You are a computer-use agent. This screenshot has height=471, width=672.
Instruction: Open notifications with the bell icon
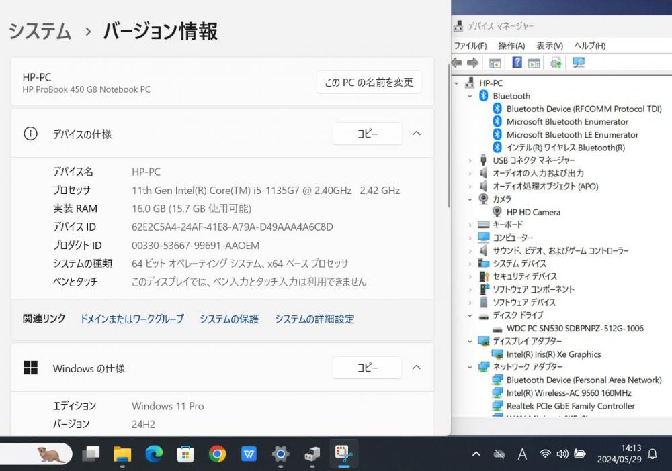[653, 454]
